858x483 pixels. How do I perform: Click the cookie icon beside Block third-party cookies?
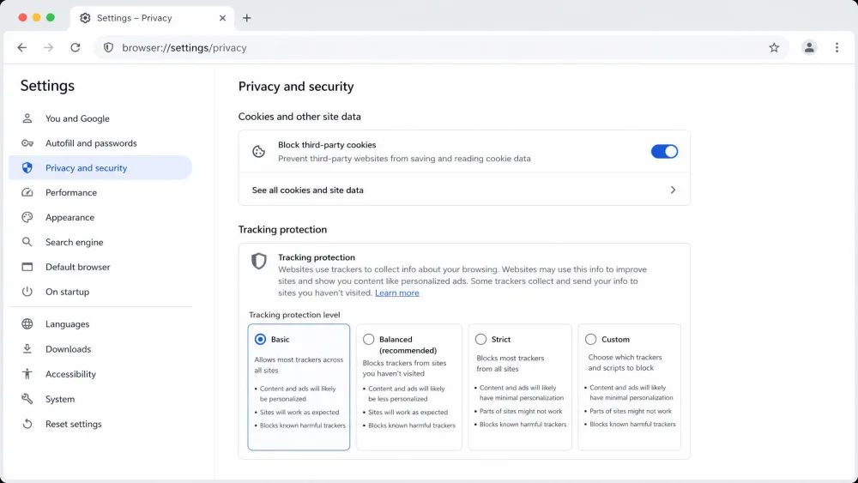pos(258,152)
